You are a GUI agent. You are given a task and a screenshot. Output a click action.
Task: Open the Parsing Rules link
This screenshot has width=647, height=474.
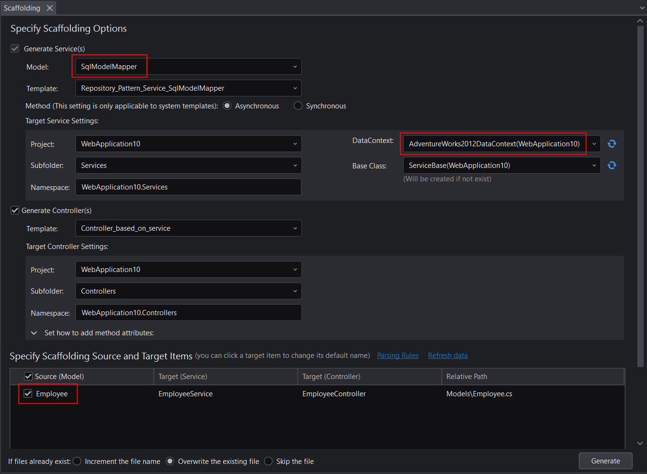pyautogui.click(x=397, y=355)
